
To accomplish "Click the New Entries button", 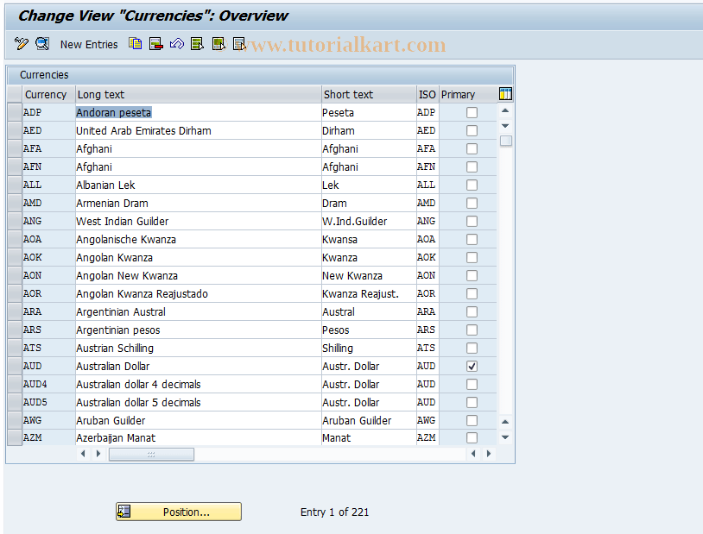I will point(89,44).
